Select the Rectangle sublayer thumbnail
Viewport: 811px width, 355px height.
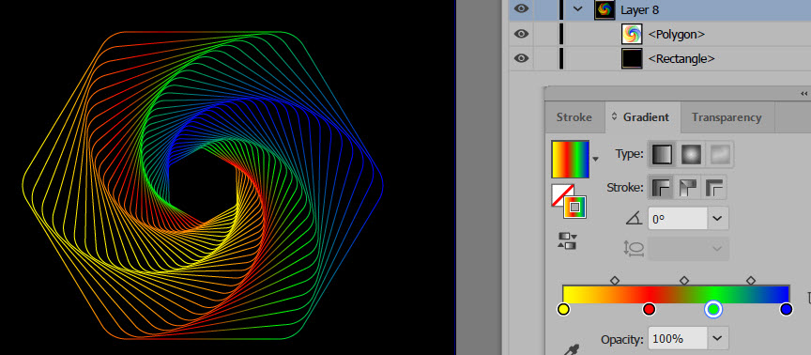click(632, 58)
